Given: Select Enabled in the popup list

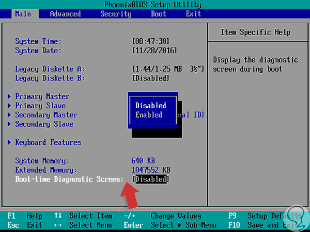Looking at the screenshot, I should [149, 115].
